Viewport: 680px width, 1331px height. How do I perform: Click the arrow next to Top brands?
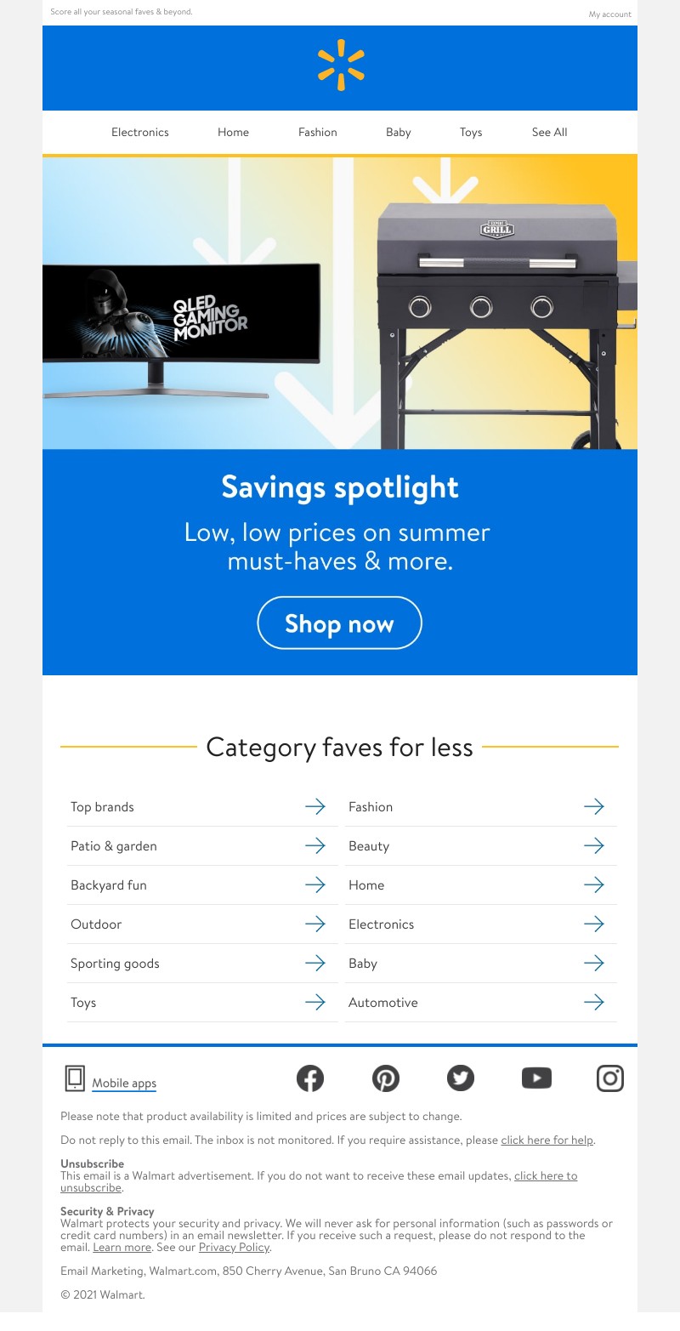coord(315,806)
